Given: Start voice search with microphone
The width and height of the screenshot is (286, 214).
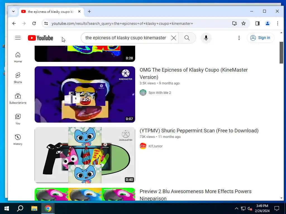Looking at the screenshot, I should [x=206, y=38].
